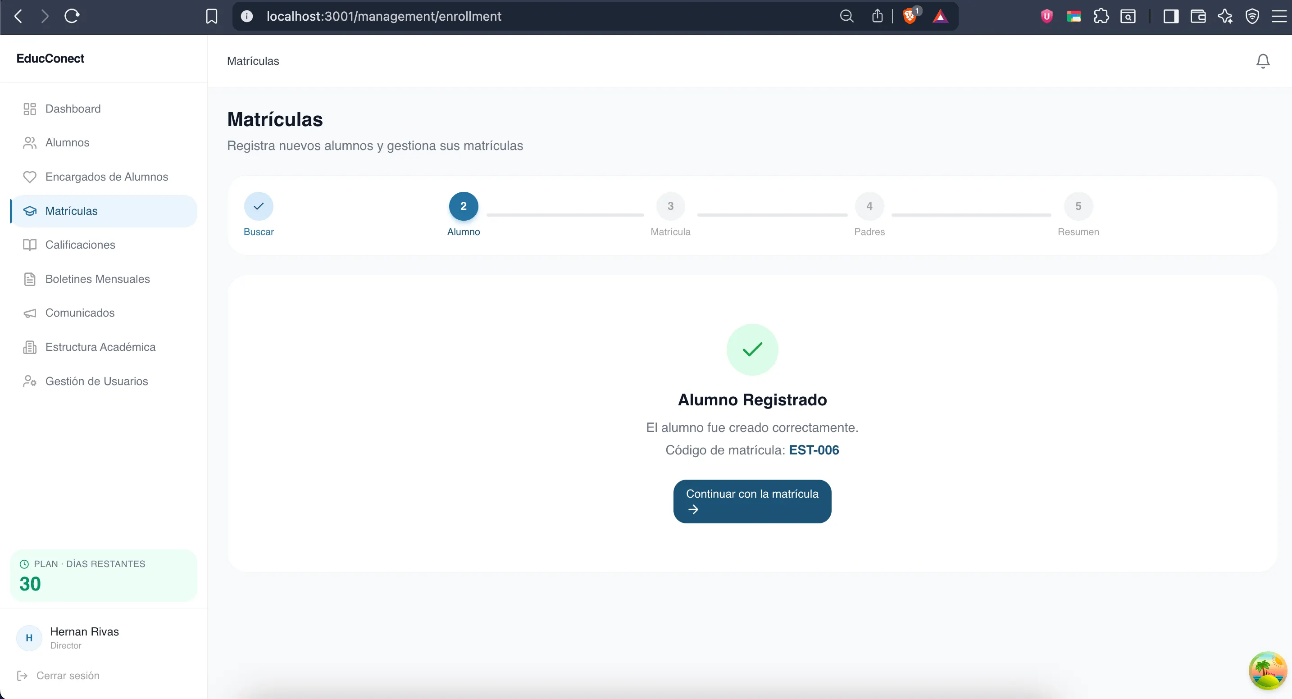This screenshot has height=699, width=1292.
Task: Open the Brave wallet icon
Action: point(1198,17)
